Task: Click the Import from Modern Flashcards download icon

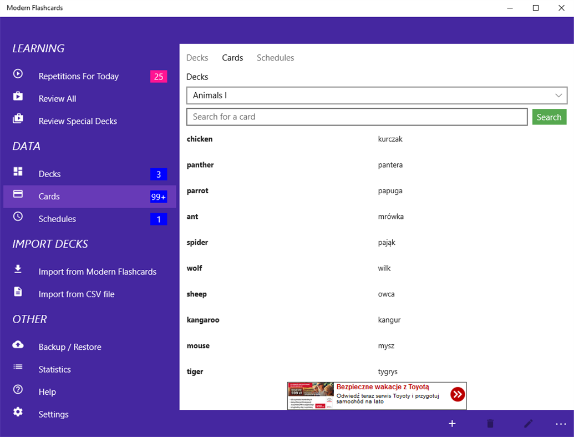Action: point(17,269)
